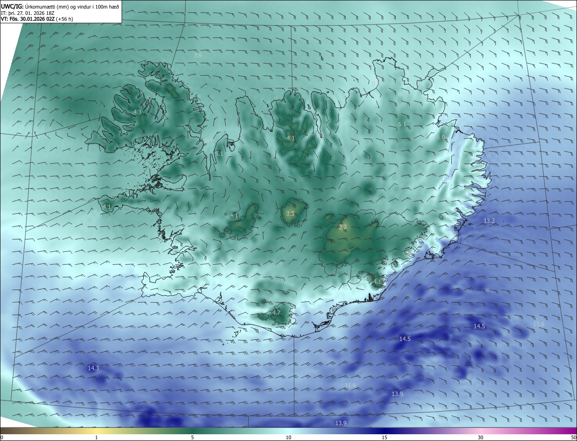Click the 10 tick on the color scale

pos(288,437)
